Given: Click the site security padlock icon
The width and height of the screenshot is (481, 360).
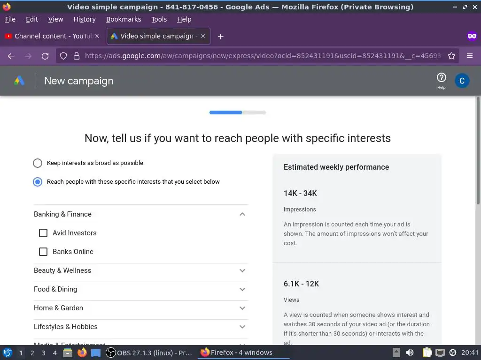Looking at the screenshot, I should pyautogui.click(x=77, y=56).
